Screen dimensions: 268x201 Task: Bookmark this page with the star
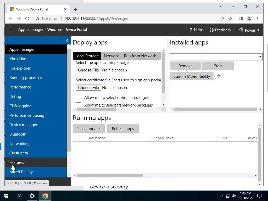pyautogui.click(x=230, y=19)
